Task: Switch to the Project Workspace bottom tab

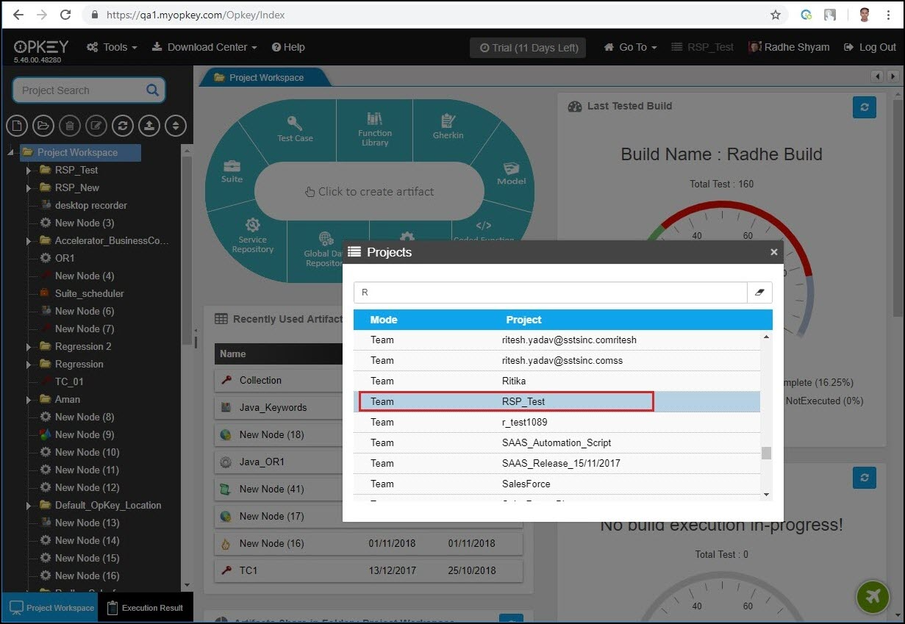Action: [51, 608]
